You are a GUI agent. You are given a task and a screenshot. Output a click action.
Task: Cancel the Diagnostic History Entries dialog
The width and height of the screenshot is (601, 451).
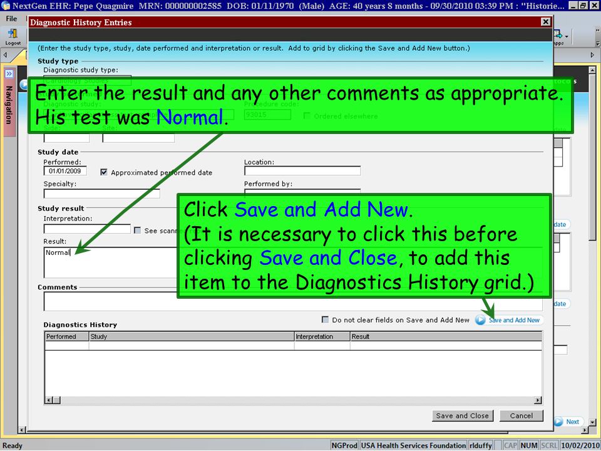pyautogui.click(x=521, y=416)
